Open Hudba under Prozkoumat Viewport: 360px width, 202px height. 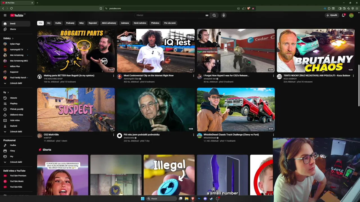tap(16, 145)
